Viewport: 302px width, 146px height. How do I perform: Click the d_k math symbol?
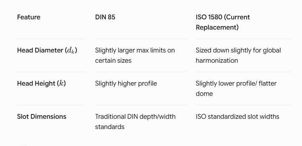click(x=71, y=51)
